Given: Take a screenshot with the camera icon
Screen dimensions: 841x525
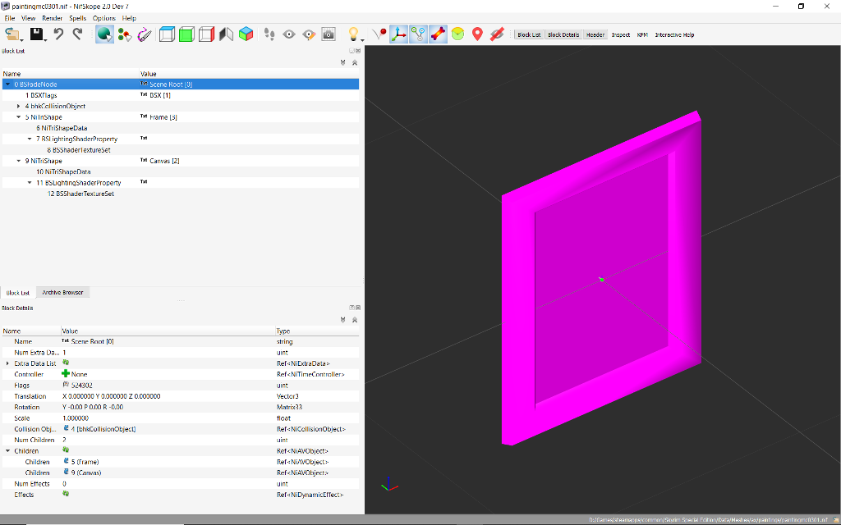Looking at the screenshot, I should coord(329,34).
